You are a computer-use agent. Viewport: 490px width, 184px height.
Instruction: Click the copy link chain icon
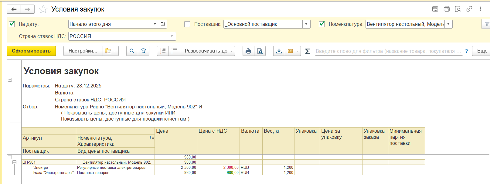469,9
